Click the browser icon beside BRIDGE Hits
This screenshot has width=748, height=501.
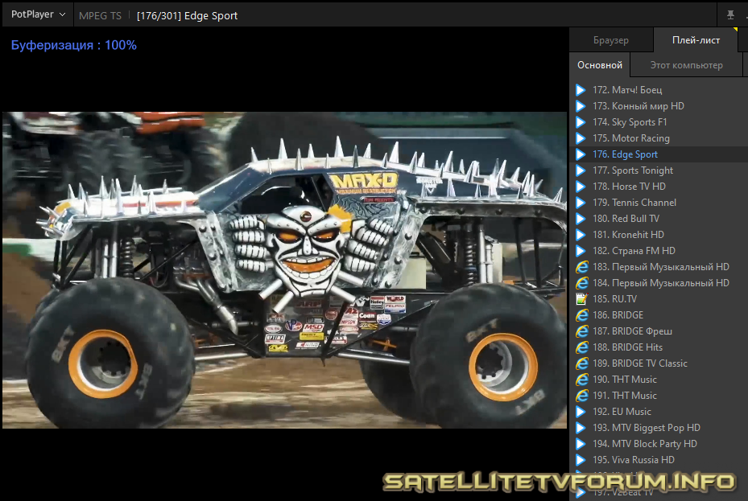pos(581,347)
